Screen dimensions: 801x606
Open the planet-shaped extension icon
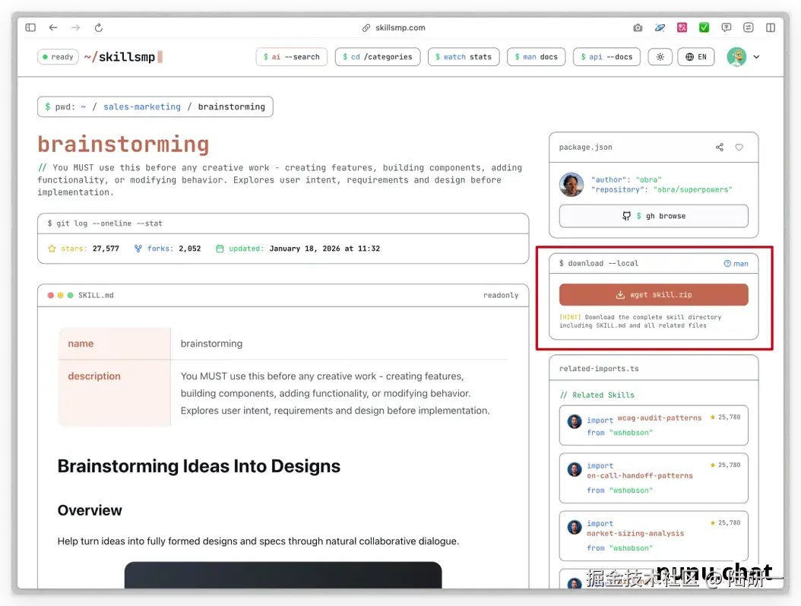click(x=660, y=27)
